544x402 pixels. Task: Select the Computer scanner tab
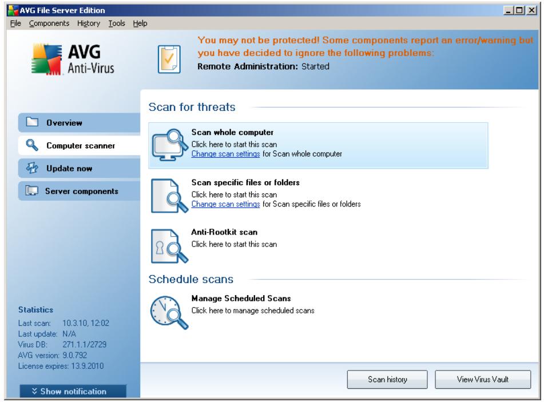(x=79, y=145)
